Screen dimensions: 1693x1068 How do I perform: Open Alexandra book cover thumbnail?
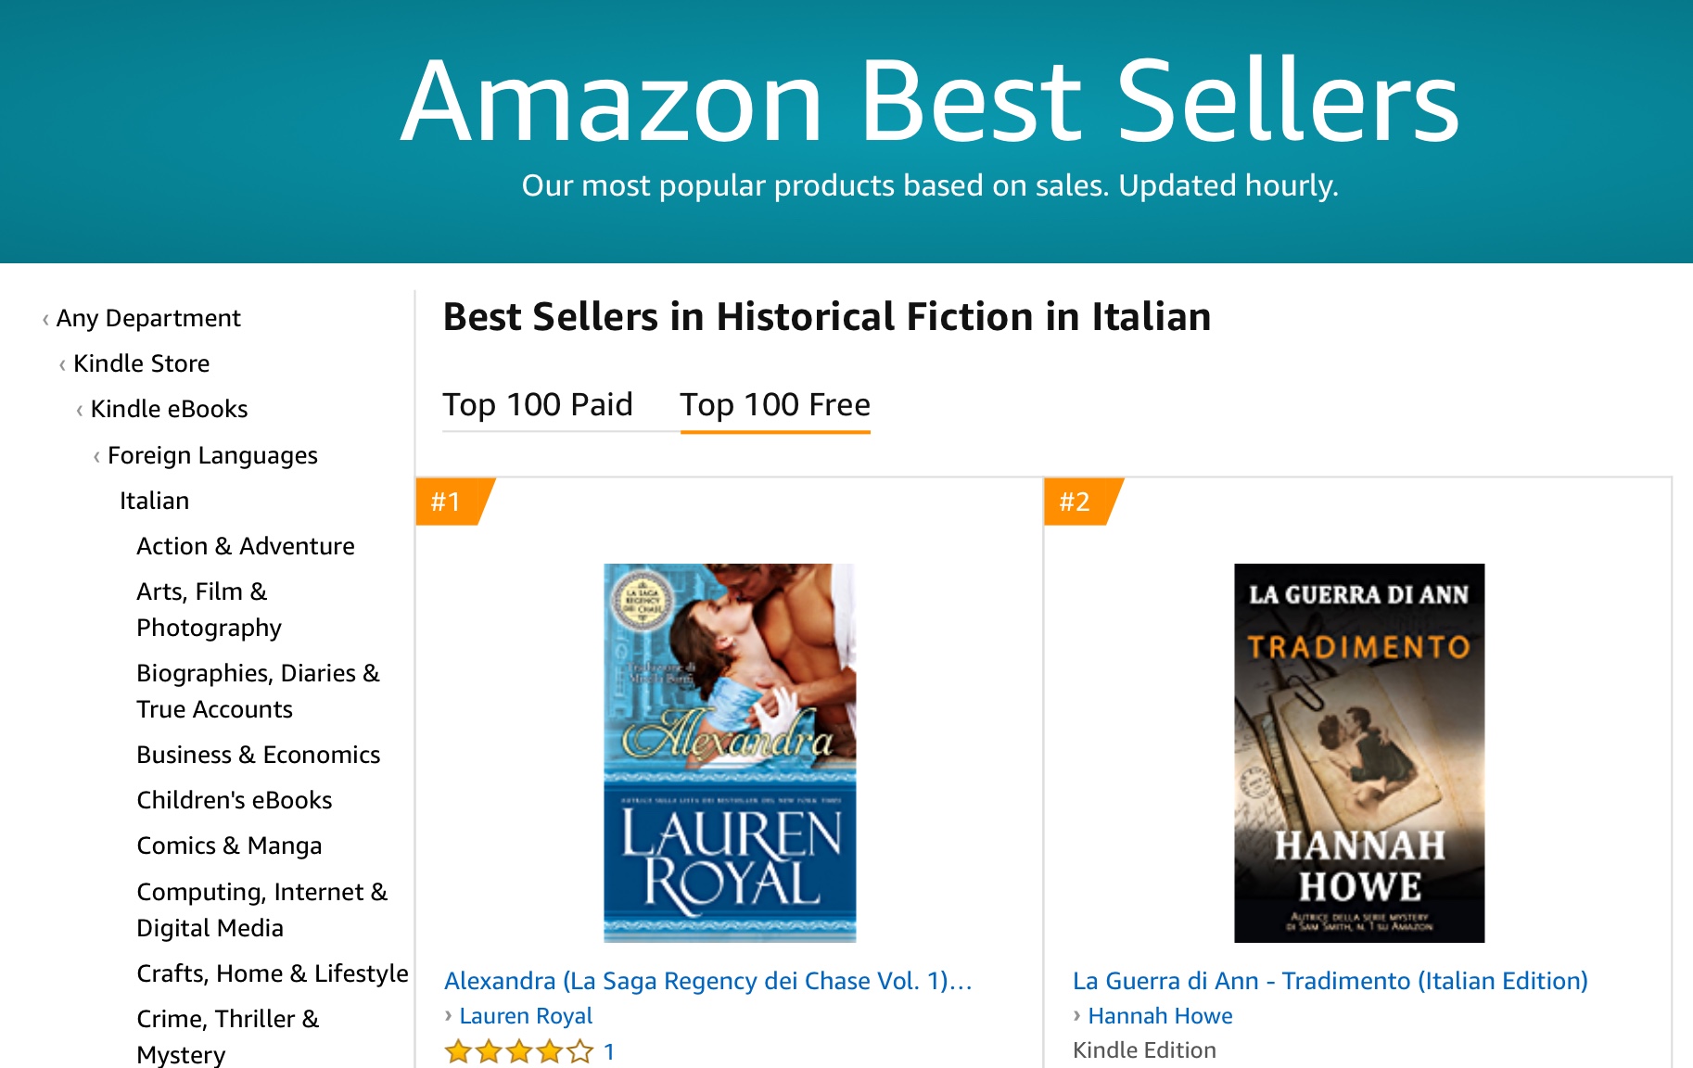[x=730, y=753]
